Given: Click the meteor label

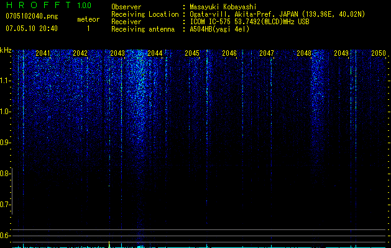Looking at the screenshot, I should tap(88, 19).
